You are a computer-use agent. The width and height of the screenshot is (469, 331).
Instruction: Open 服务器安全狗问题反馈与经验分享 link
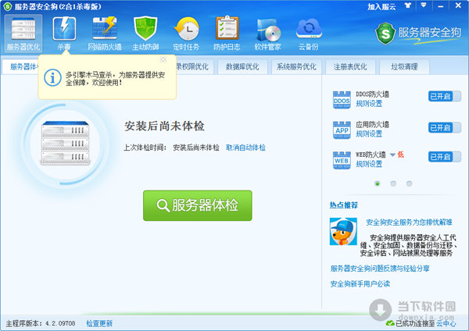380,269
